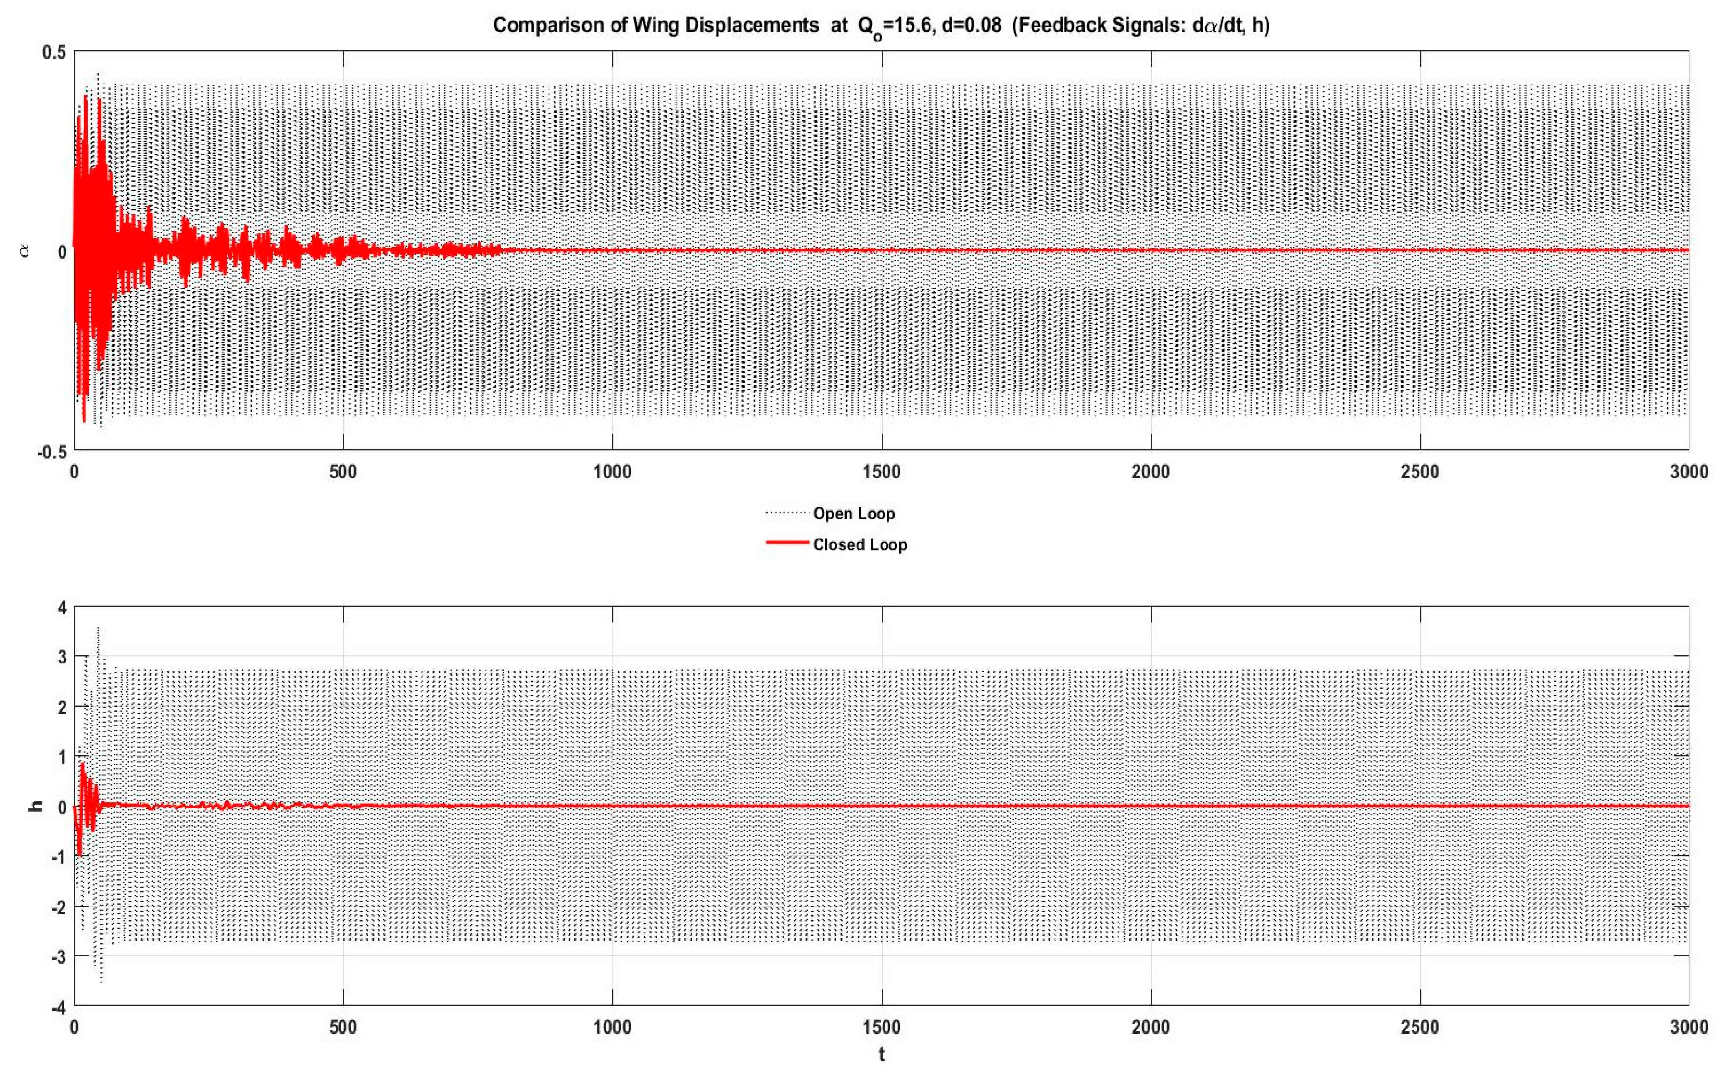Click the dotted Open Loop legend line sample
The width and height of the screenshot is (1731, 1078).
(x=787, y=513)
